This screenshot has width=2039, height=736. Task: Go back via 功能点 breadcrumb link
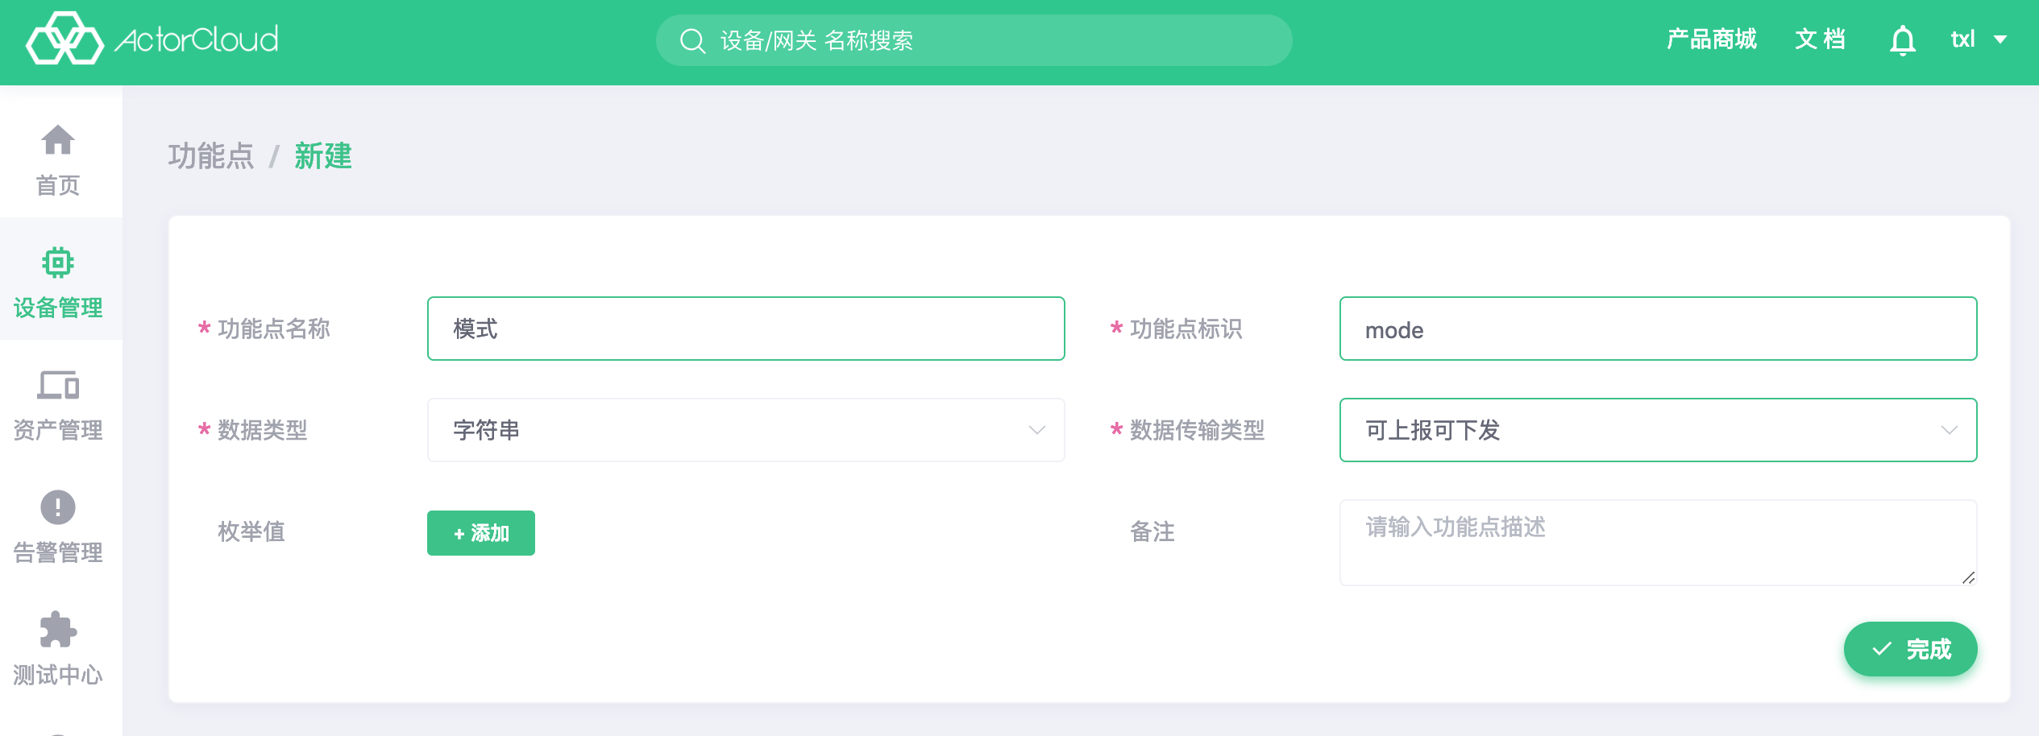(x=211, y=156)
